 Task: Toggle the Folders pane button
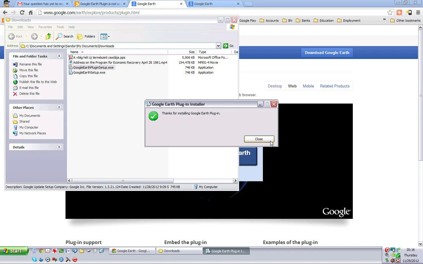pos(86,36)
